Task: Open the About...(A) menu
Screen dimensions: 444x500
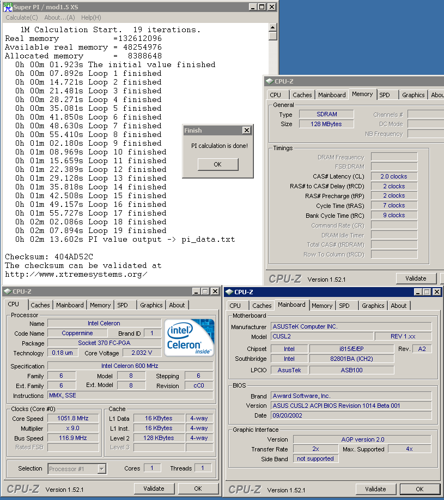Action: click(59, 17)
